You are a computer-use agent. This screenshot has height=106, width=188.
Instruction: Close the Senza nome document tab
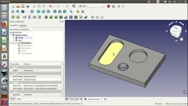pyautogui.click(x=105, y=99)
